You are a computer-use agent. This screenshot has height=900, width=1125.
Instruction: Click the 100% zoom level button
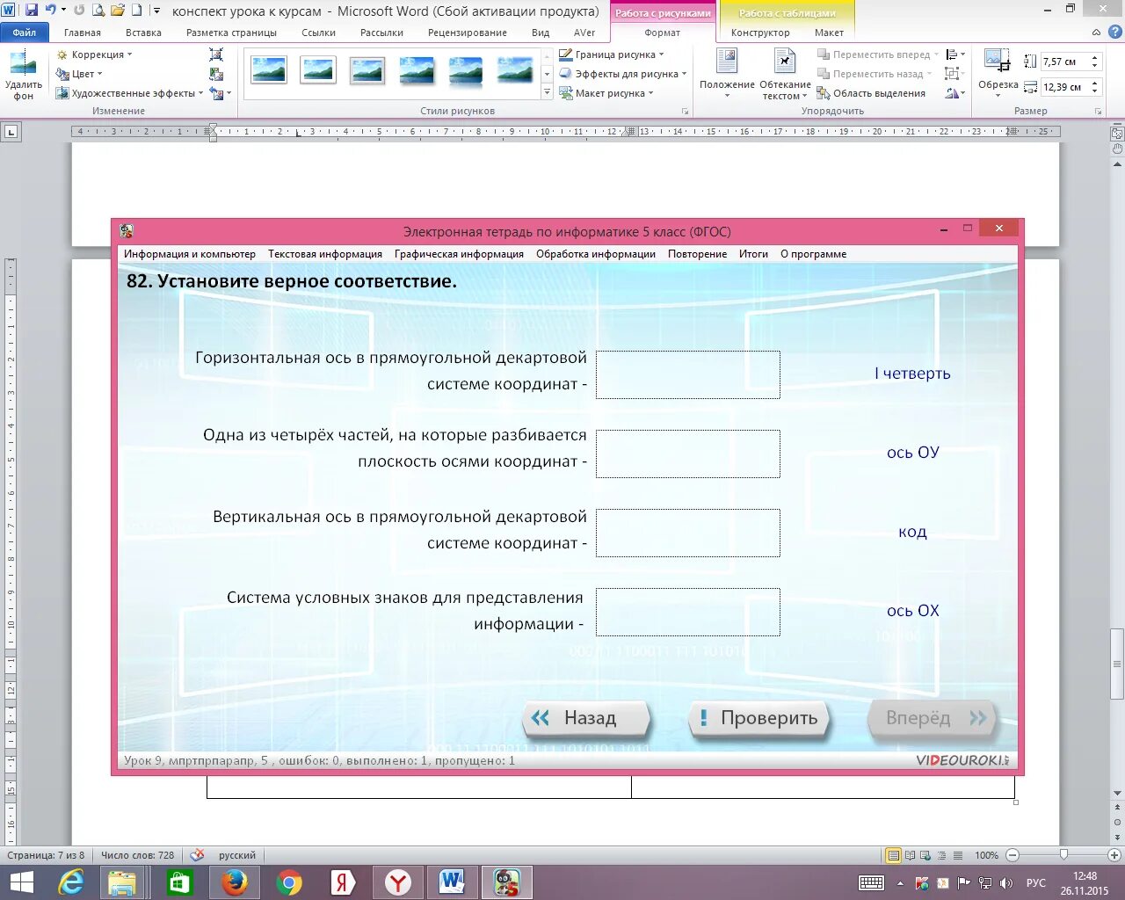[x=986, y=855]
